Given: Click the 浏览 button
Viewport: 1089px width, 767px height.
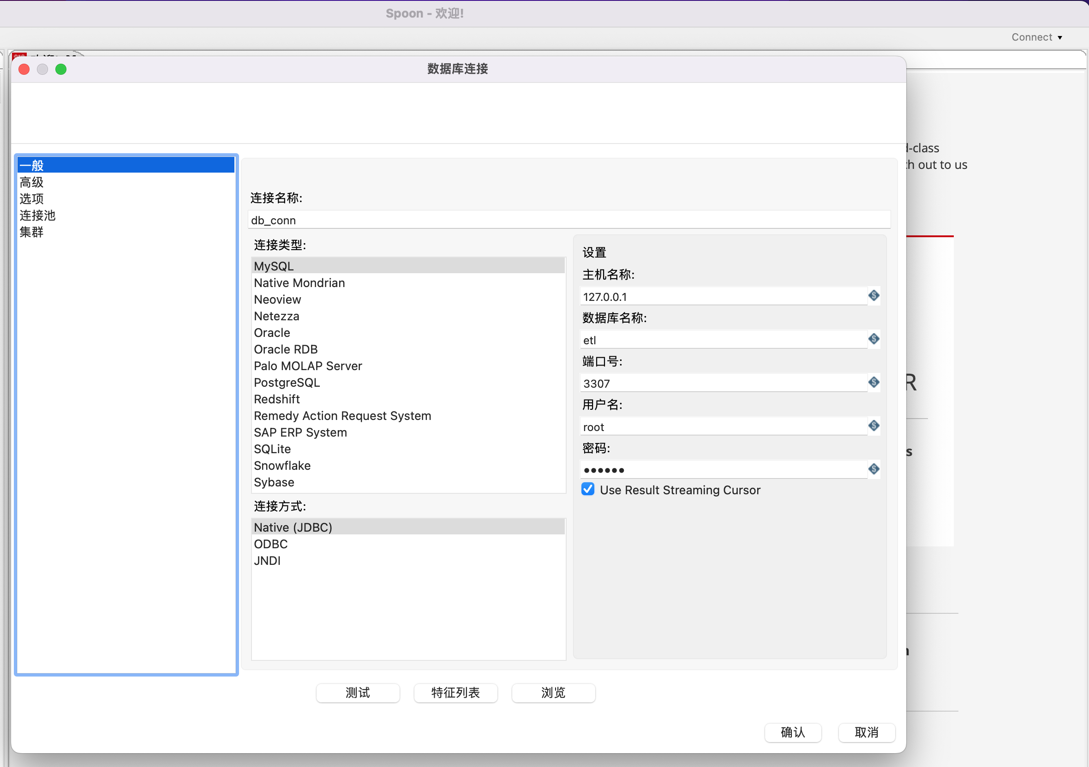Looking at the screenshot, I should point(553,693).
